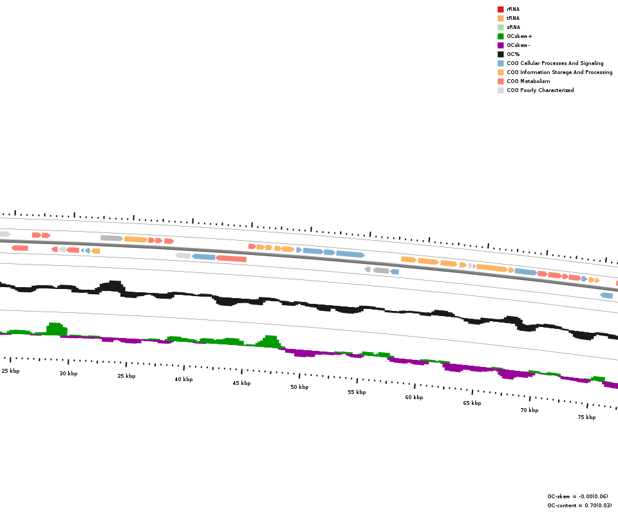Click the '25 kbp' scale label
618x515 pixels.
pyautogui.click(x=10, y=371)
